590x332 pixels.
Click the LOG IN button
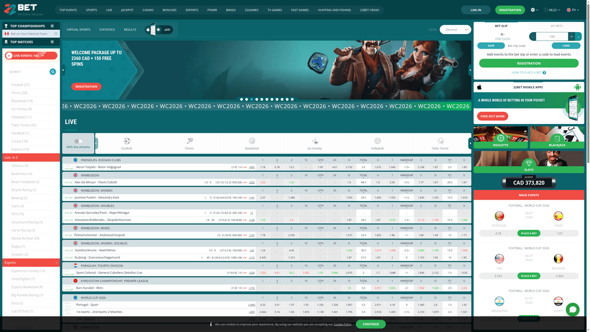point(476,10)
